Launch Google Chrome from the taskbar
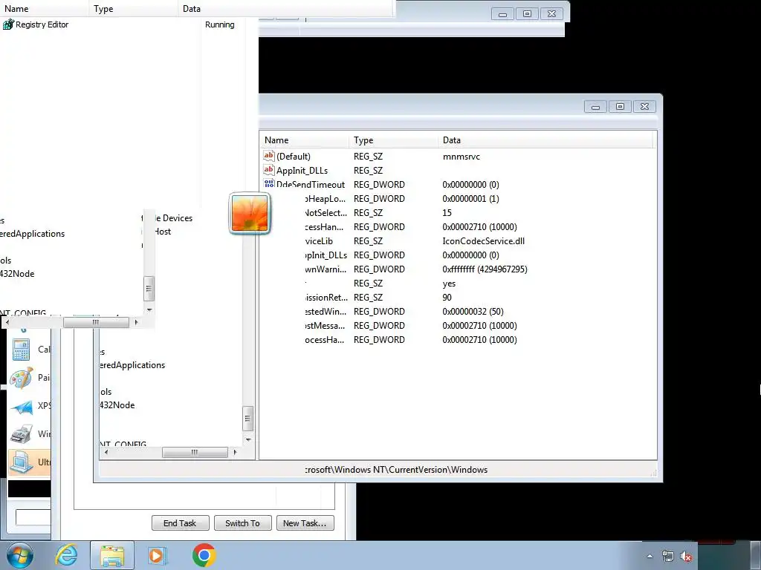 pos(204,555)
